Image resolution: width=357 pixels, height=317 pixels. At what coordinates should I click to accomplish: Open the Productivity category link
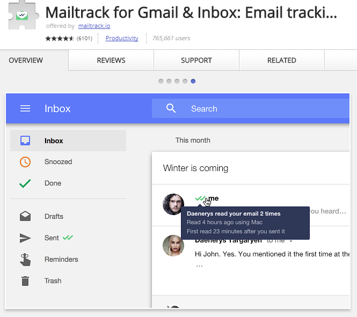(x=122, y=38)
